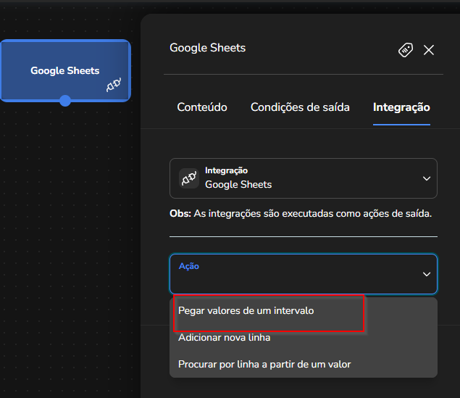Viewport: 460px width, 398px height.
Task: Open the Integração Google Sheets dropdown
Action: 304,178
